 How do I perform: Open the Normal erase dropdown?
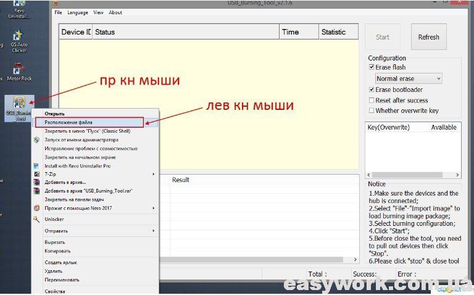[x=409, y=78]
